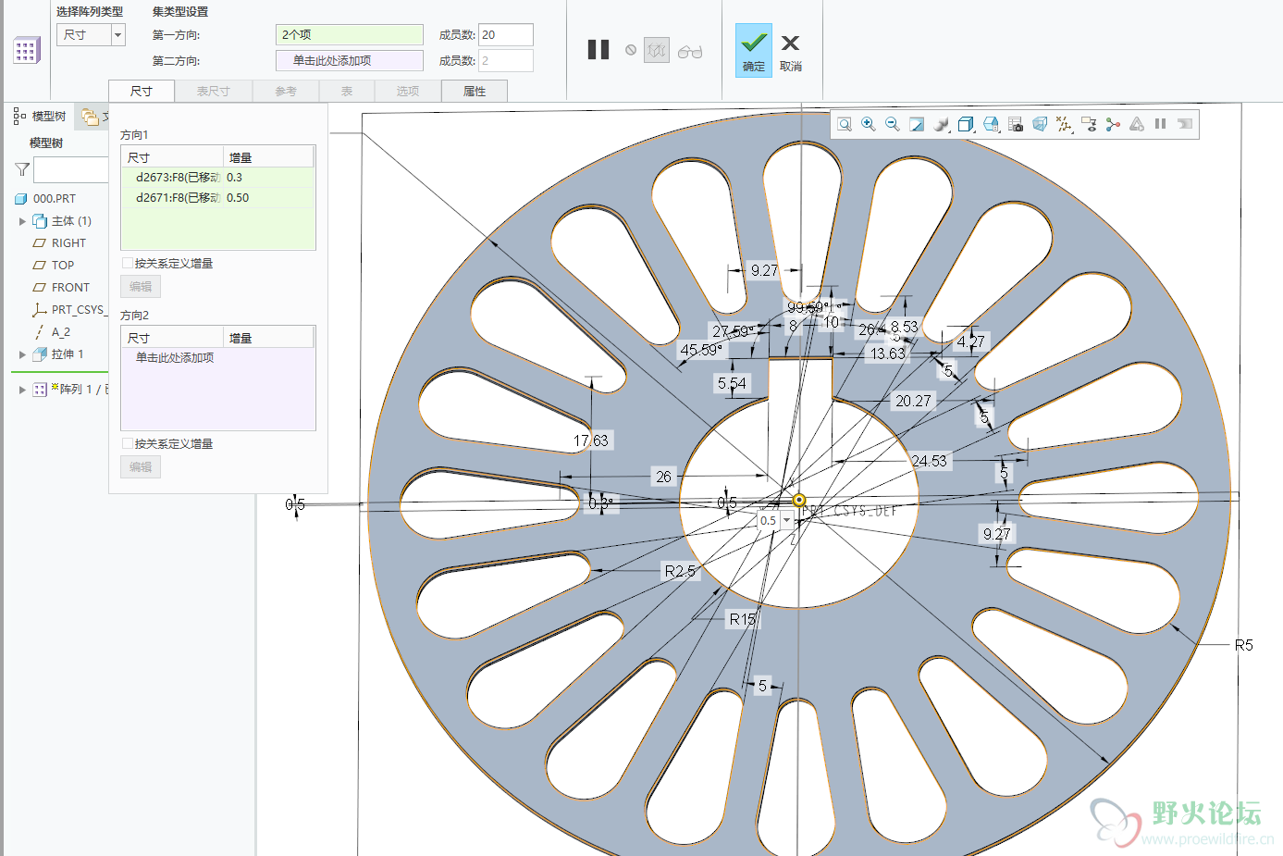Toggle the spin center icon

coord(1113,124)
